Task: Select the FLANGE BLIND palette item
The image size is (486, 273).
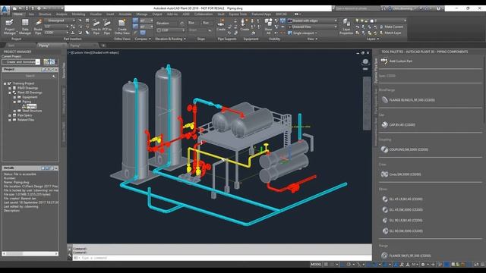Action: (409, 100)
